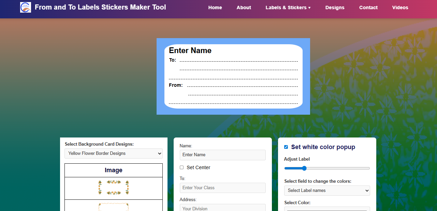Screen dimensions: 437x211
Task: Open the Videos menu item
Action: click(x=400, y=7)
